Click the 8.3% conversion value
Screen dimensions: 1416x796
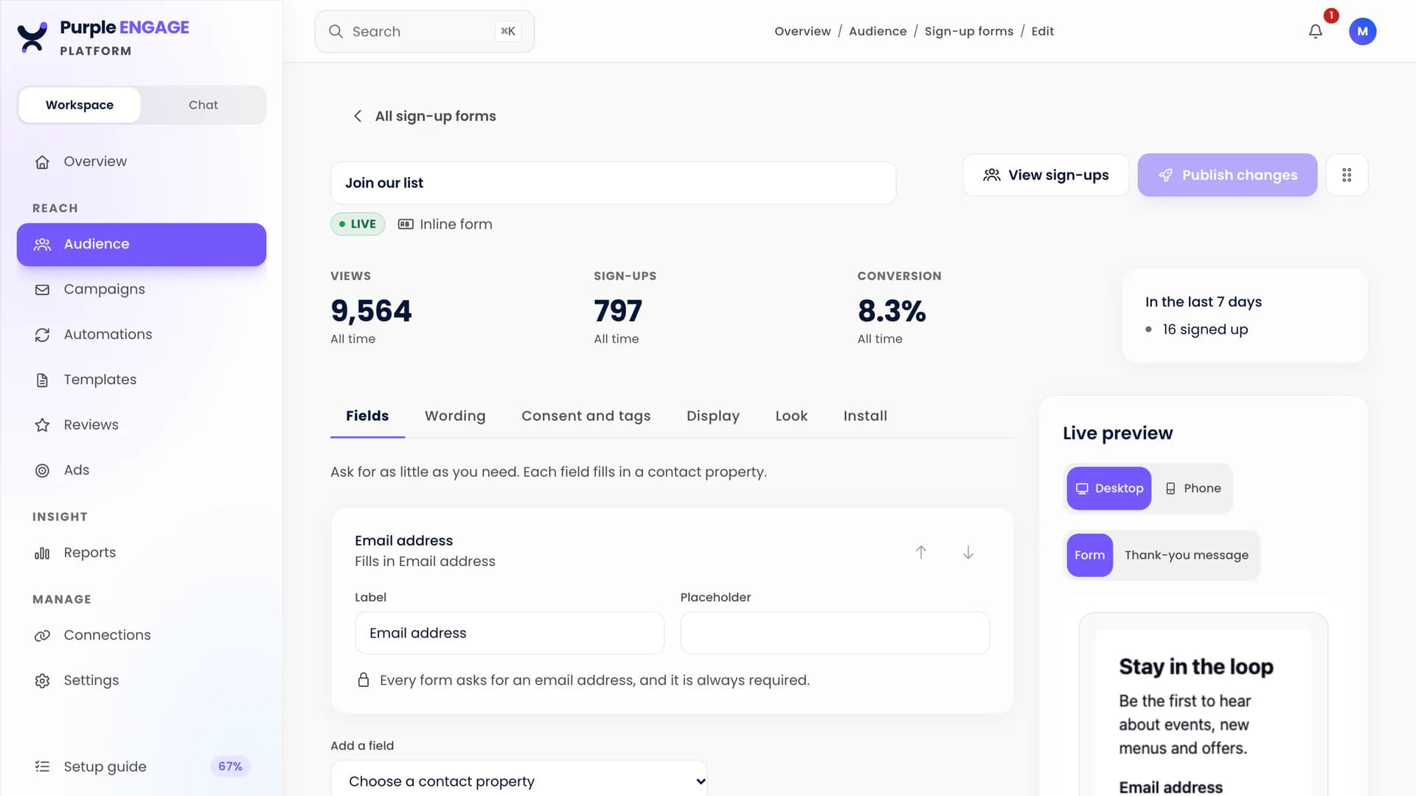(892, 311)
